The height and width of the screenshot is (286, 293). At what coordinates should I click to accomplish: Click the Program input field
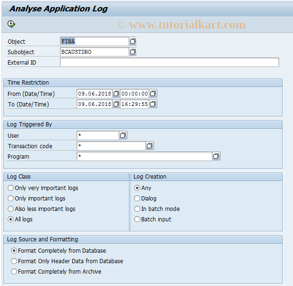[145, 156]
